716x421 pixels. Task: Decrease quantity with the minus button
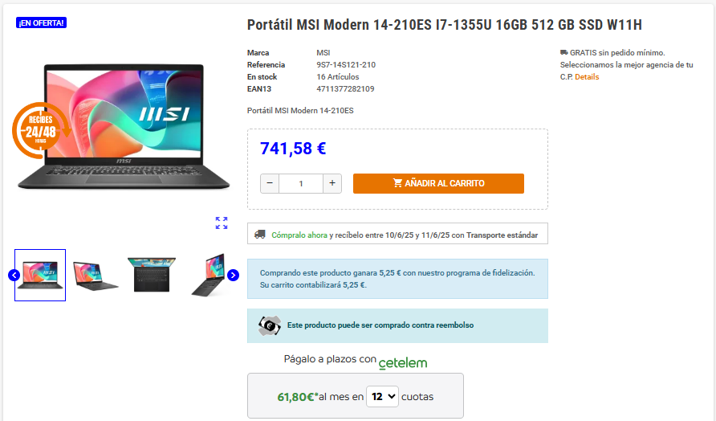point(270,183)
